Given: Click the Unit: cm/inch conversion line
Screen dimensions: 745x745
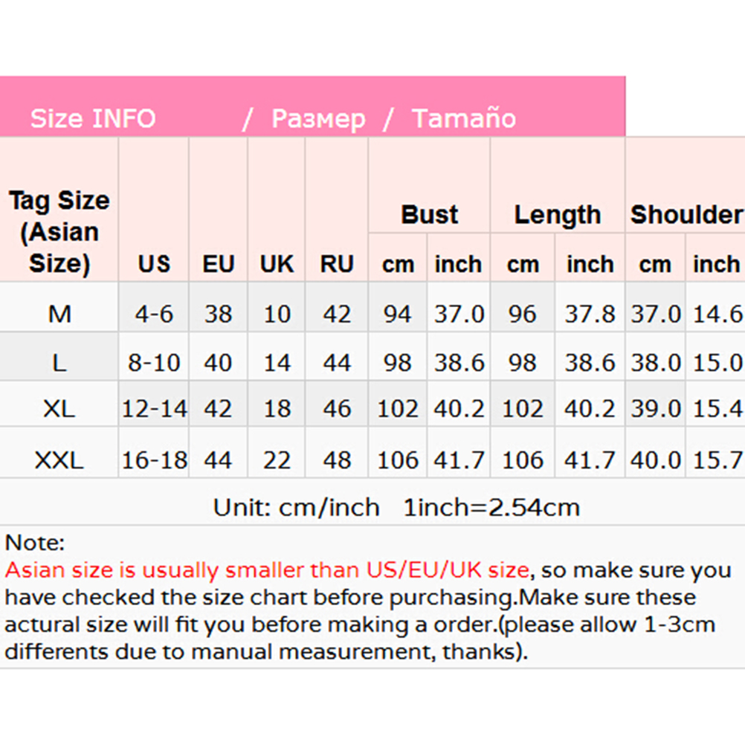Looking at the screenshot, I should click(x=396, y=508).
